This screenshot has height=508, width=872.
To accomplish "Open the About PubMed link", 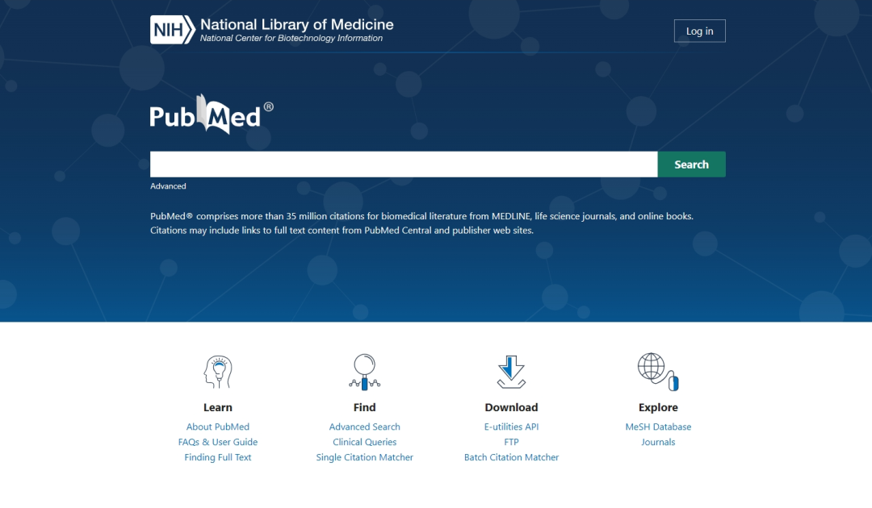I will coord(217,427).
